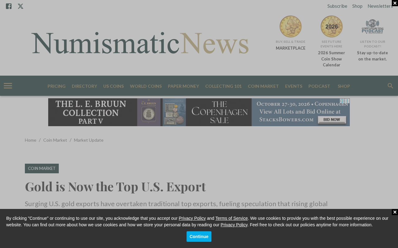Open Shop in the navigation bar
398x248 pixels.
click(x=344, y=86)
